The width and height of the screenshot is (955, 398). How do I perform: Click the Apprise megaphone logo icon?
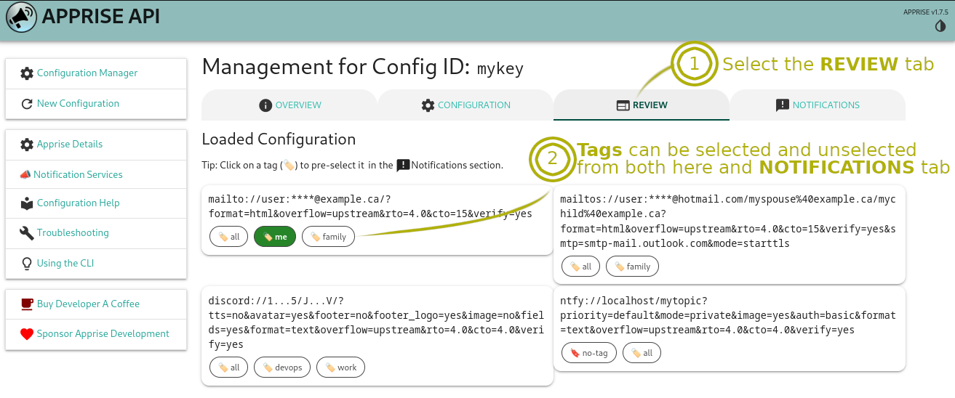pyautogui.click(x=21, y=17)
